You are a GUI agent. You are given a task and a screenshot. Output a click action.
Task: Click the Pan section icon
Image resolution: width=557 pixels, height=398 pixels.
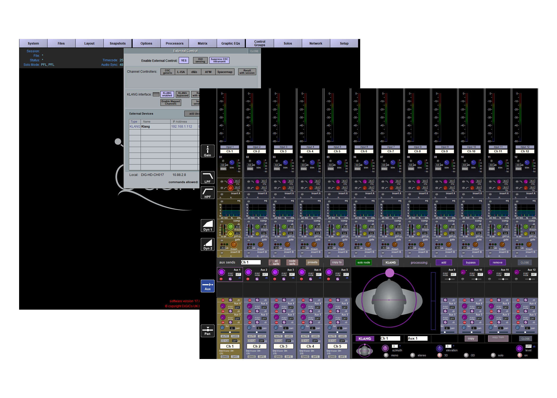(x=207, y=331)
